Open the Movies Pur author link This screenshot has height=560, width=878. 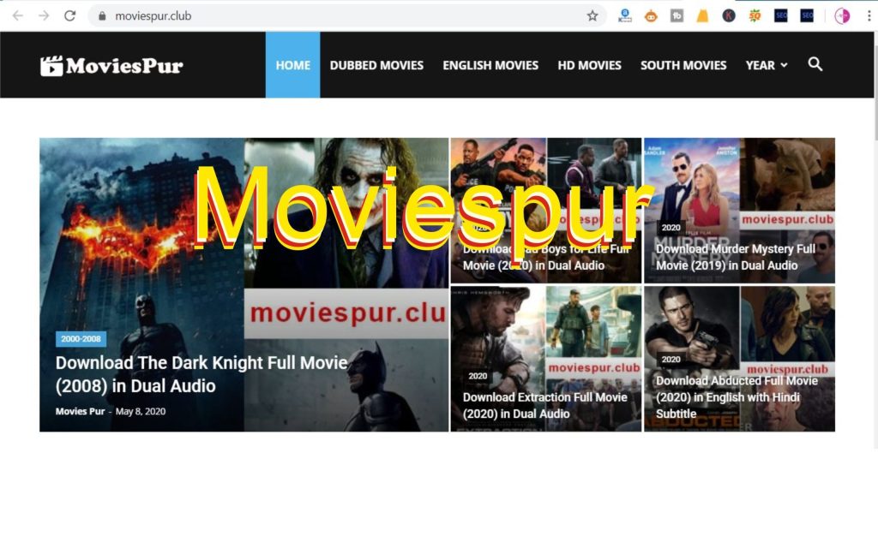point(80,411)
